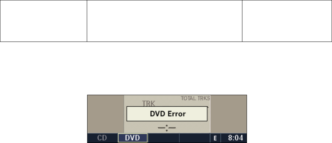The width and height of the screenshot is (332, 143).
Task: Select the highlighted DVD softkey
Action: point(133,138)
